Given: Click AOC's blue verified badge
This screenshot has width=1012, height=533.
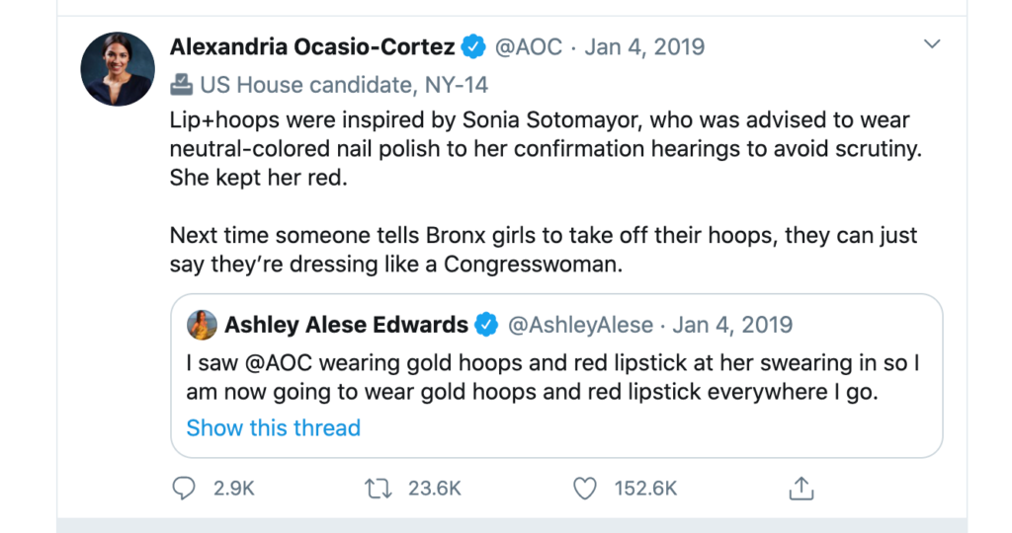Looking at the screenshot, I should 474,46.
